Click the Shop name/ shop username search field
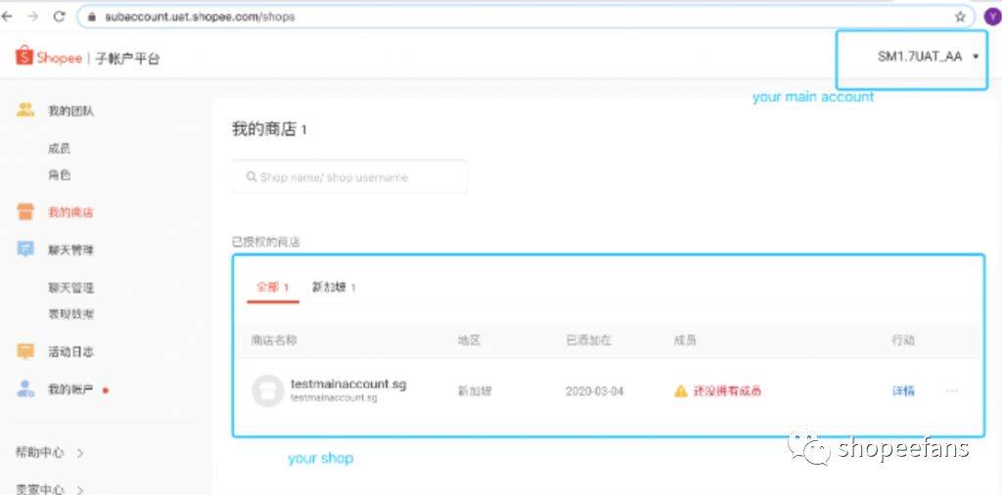Image resolution: width=1002 pixels, height=495 pixels. (349, 177)
